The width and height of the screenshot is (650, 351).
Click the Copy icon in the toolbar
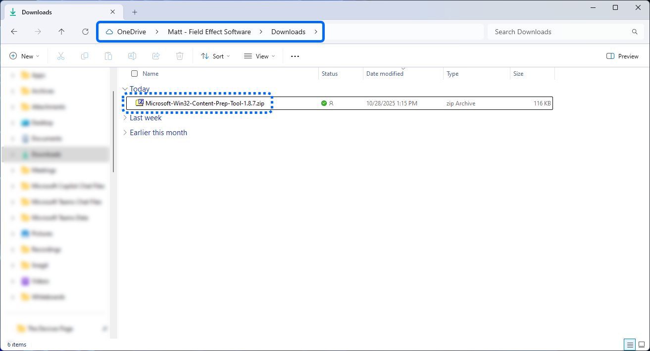point(85,56)
